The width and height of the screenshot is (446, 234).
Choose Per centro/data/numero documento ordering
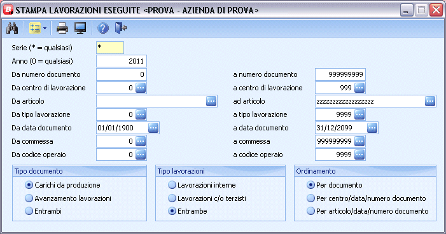click(366, 198)
